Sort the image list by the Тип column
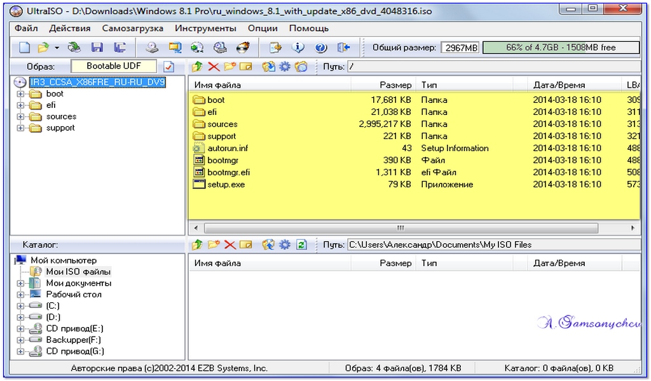The width and height of the screenshot is (651, 381). click(464, 85)
